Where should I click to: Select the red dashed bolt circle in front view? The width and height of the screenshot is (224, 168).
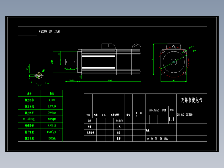coord(174,62)
